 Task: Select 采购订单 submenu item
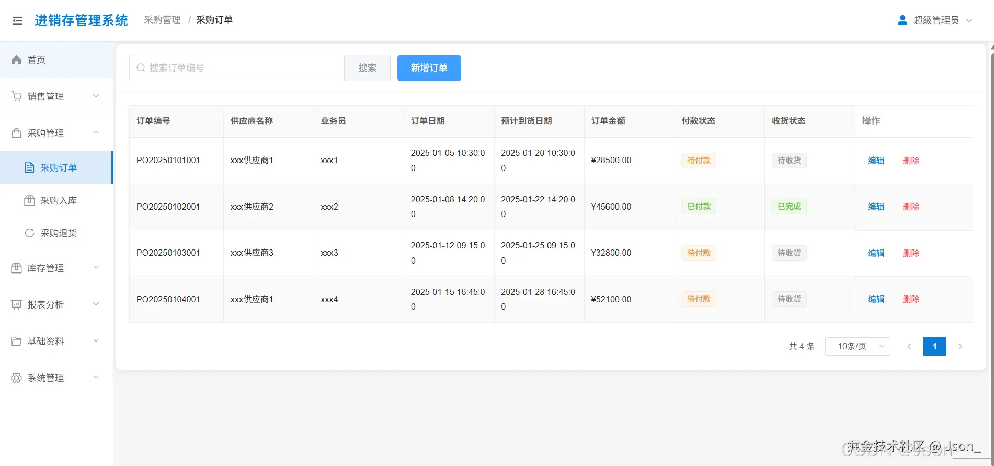coord(56,167)
